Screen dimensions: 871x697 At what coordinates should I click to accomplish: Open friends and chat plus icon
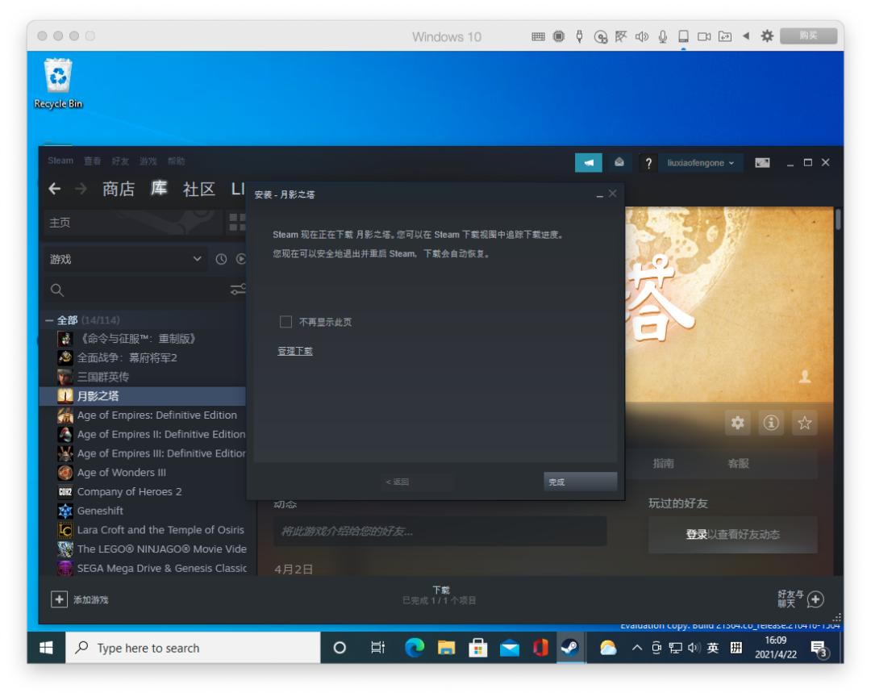pyautogui.click(x=815, y=599)
